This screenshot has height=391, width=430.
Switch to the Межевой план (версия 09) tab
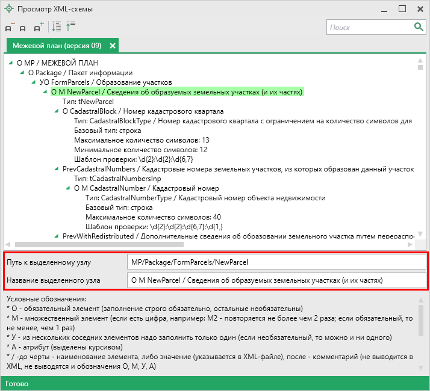57,46
